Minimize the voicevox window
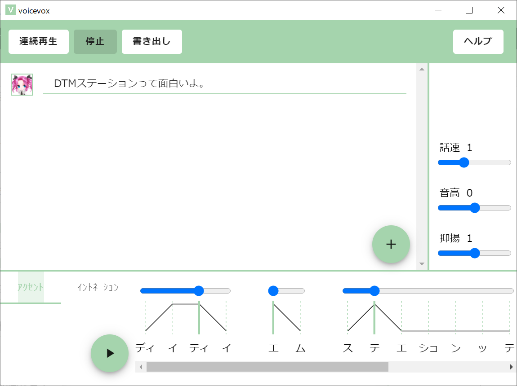The image size is (517, 386). coord(438,10)
